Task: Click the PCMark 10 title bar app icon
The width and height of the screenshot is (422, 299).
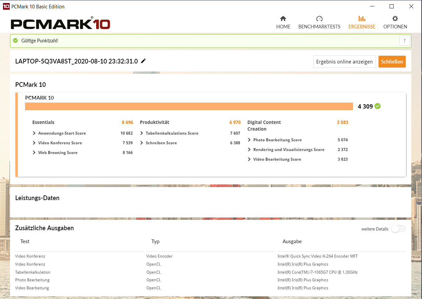Action: 6,6
